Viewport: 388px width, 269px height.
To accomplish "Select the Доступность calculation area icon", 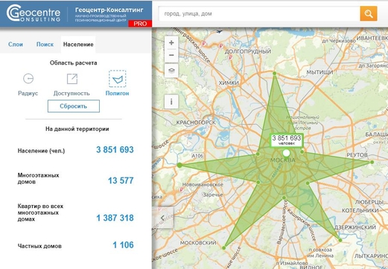I will [72, 79].
